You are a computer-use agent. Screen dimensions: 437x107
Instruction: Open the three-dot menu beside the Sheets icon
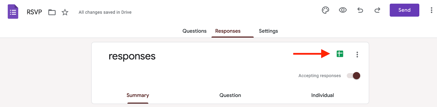tap(357, 54)
